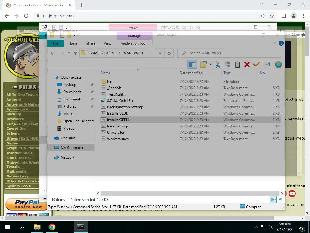Open the Command Prompt taskbar button
This screenshot has height=233, width=310.
(81, 227)
